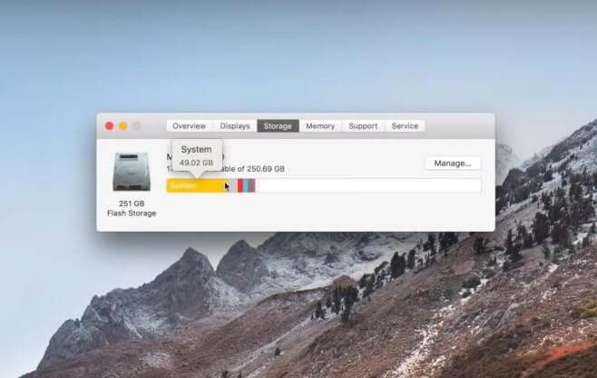Click the Manage... button

click(x=453, y=164)
